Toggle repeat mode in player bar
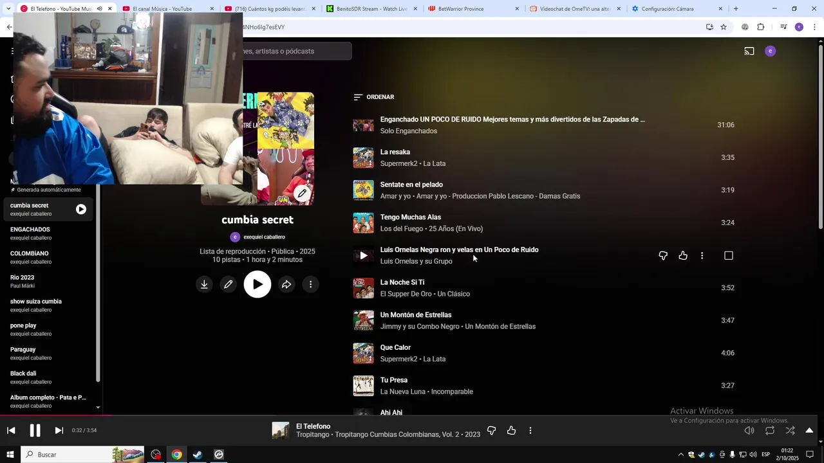824x463 pixels. point(770,430)
